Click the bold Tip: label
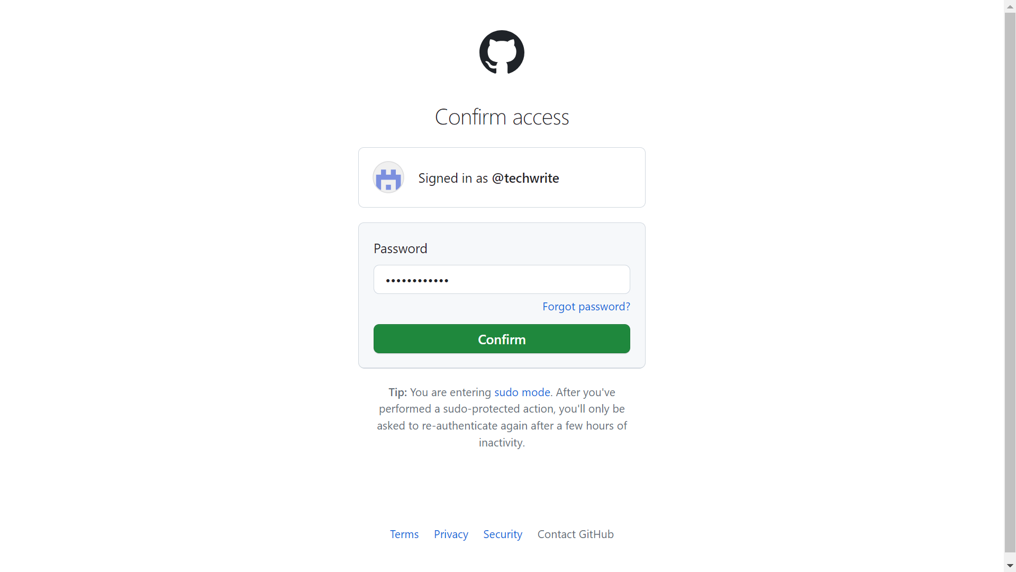Screen dimensions: 1016x572 tap(397, 392)
